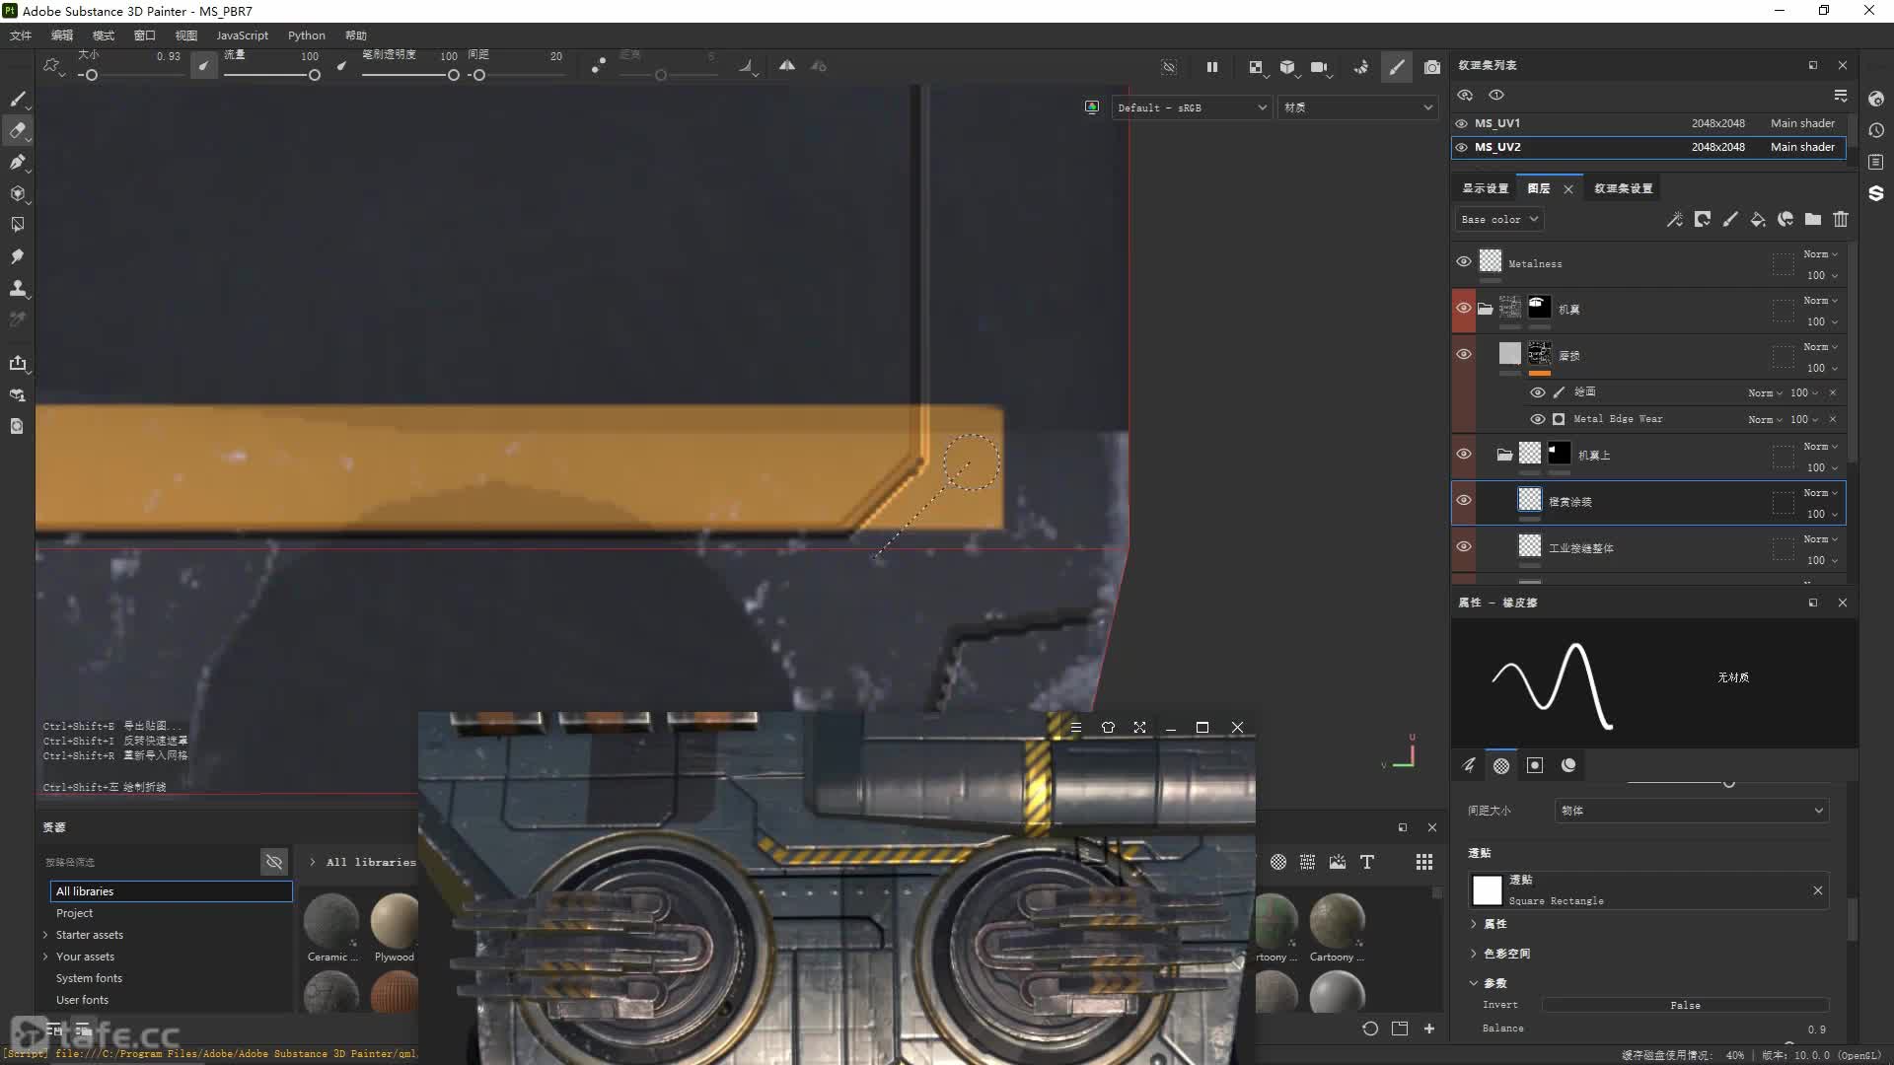
Task: Select the Clone stamp tool
Action: (x=17, y=288)
